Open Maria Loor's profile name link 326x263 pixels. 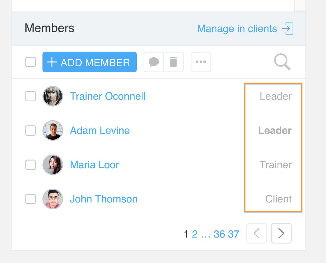click(95, 165)
